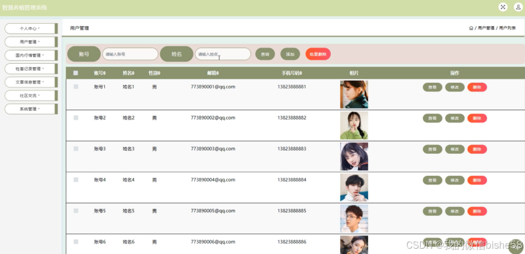Sort table by 账号 column arrow
The height and width of the screenshot is (254, 525).
(x=104, y=73)
